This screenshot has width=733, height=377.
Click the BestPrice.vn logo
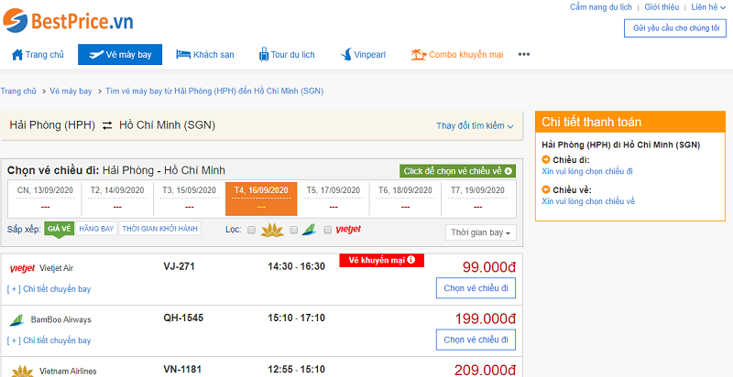pos(68,21)
